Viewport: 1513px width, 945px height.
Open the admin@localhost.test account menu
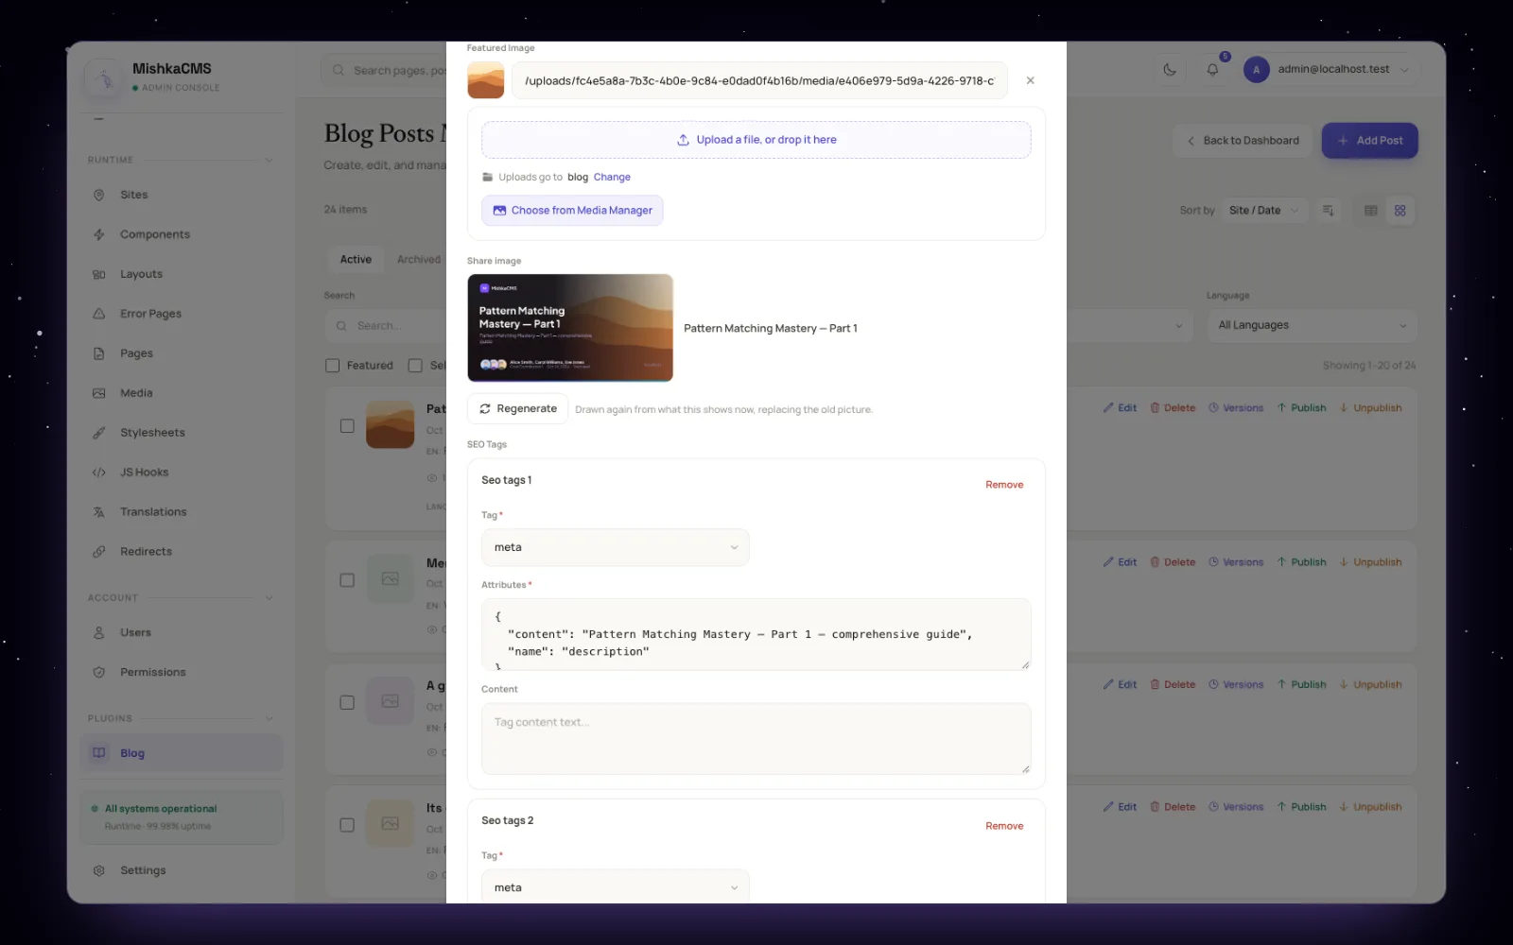pyautogui.click(x=1329, y=69)
